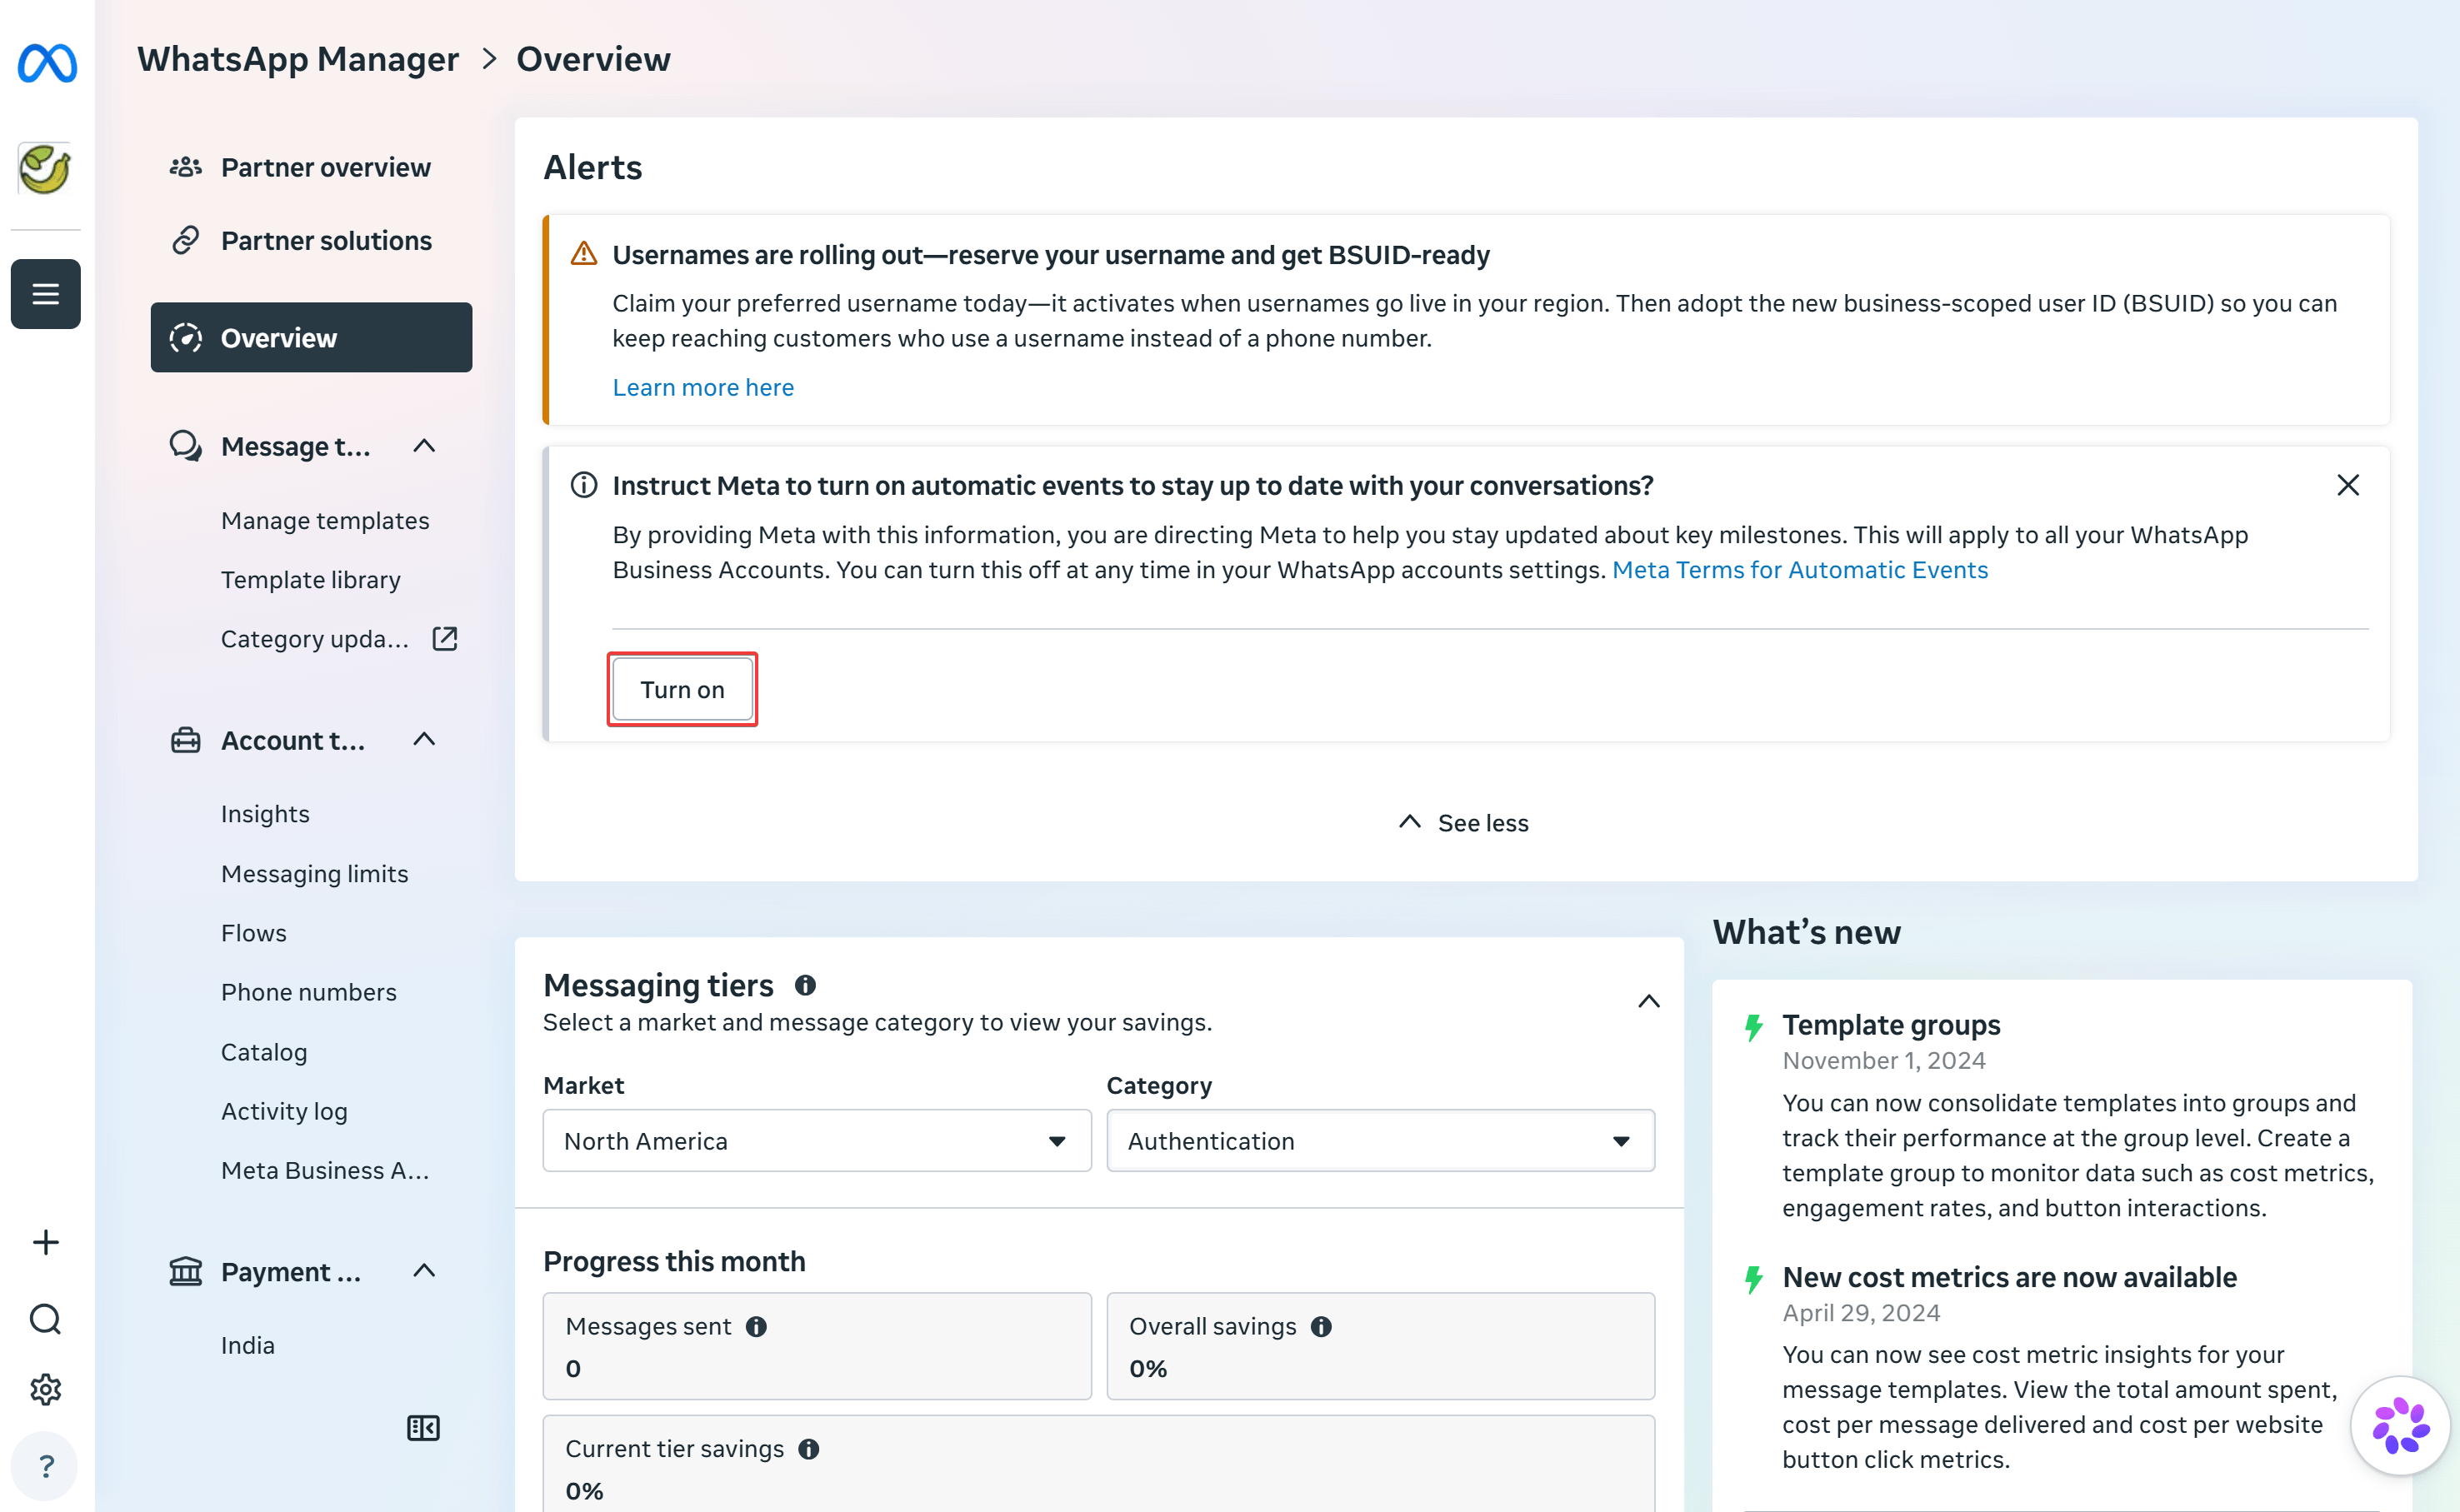The width and height of the screenshot is (2460, 1512).
Task: Open the settings gear icon
Action: point(46,1390)
